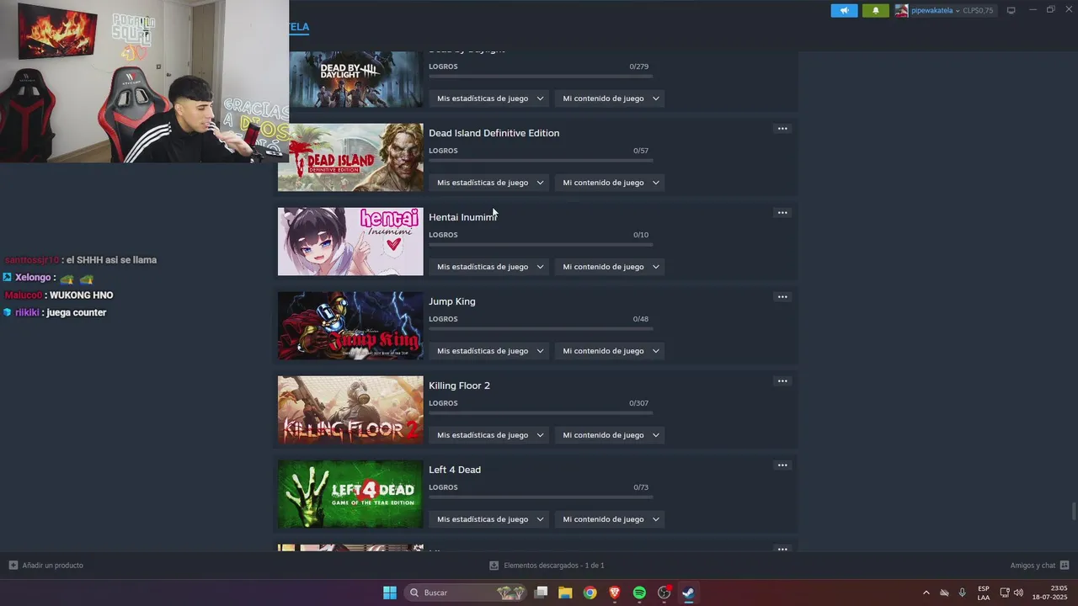
Task: Open three-dot menu for Hentai Inumimi
Action: (782, 213)
